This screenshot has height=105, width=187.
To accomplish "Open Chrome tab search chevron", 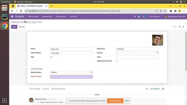I will pyautogui.click(x=170, y=6).
